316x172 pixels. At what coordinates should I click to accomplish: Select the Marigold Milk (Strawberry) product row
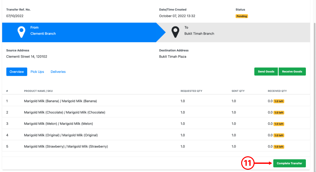156,146
